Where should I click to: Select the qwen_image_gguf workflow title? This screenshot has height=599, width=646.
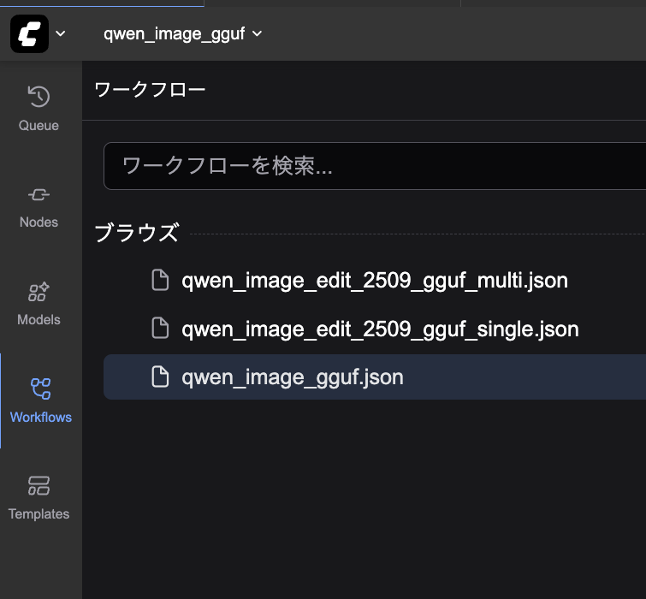pyautogui.click(x=174, y=34)
